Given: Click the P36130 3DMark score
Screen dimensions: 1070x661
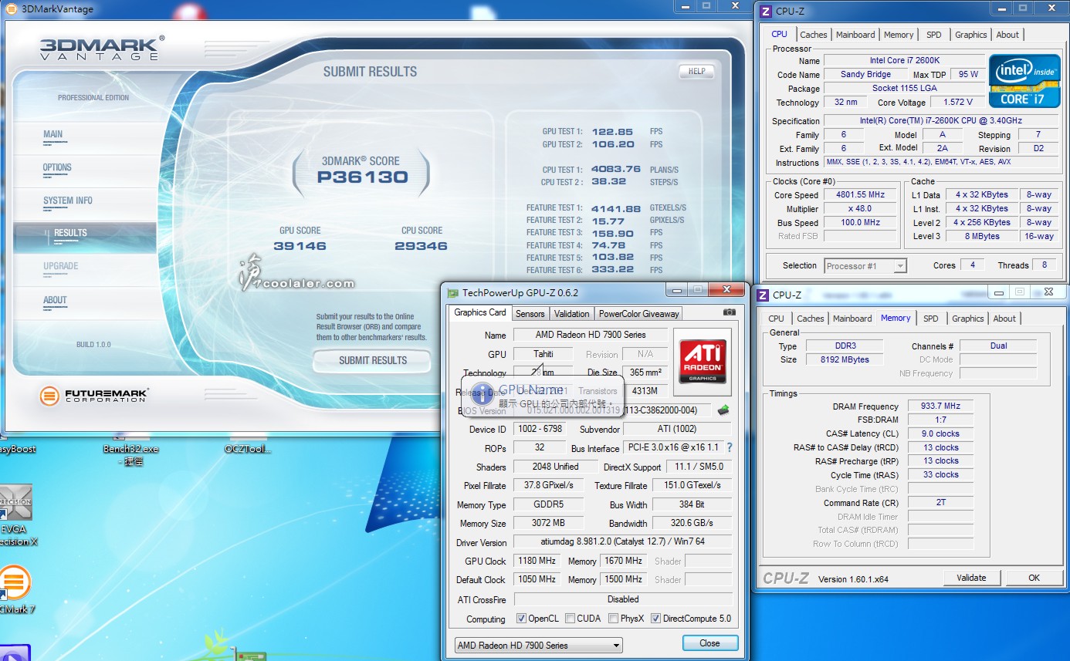Looking at the screenshot, I should [362, 177].
